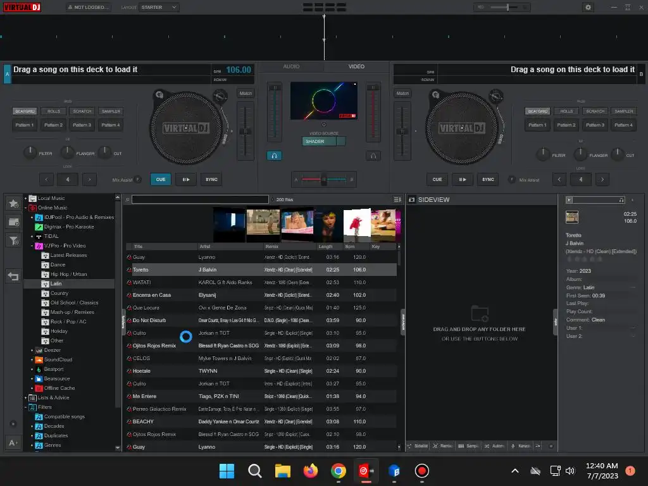Expand the iDJPool Pro Audio & Remixes node
This screenshot has height=486, width=648.
[32, 218]
